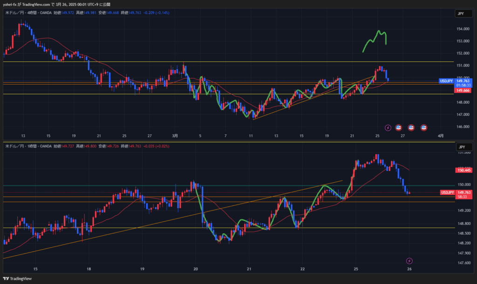Viewport: 477px width, 284px height.
Task: Click the red 149.666 price label
Action: point(463,91)
